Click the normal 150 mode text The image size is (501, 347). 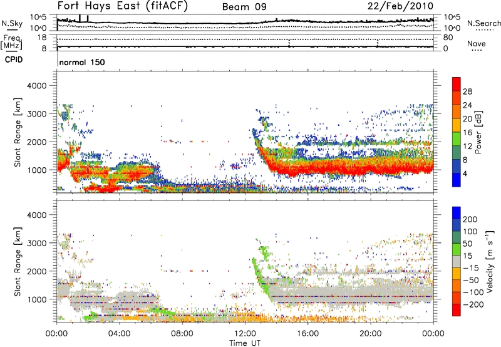point(82,62)
